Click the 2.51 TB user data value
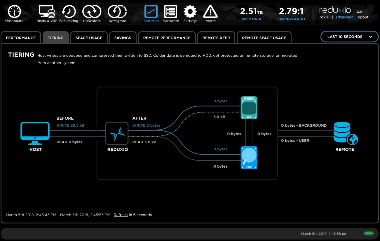380x241 pixels. 252,11
